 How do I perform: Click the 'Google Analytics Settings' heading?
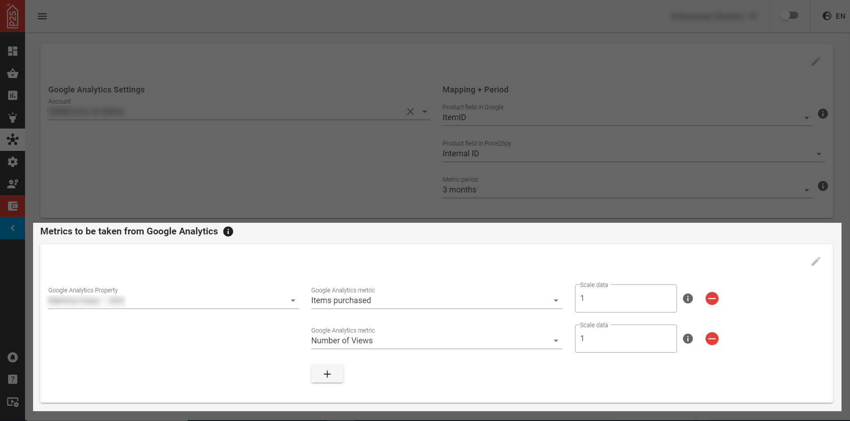(97, 89)
